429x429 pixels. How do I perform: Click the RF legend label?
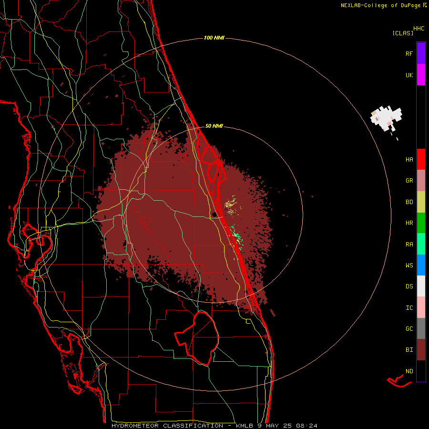(409, 53)
